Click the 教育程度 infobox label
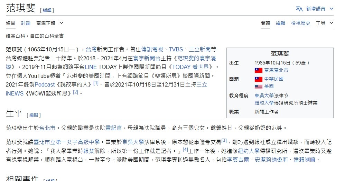Viewport: 345px width, 181px height. [239, 95]
